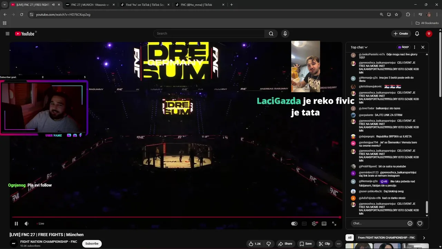Viewport: 442px width, 249px height.
Task: Open browser zoom magnifier icon
Action: point(382,15)
